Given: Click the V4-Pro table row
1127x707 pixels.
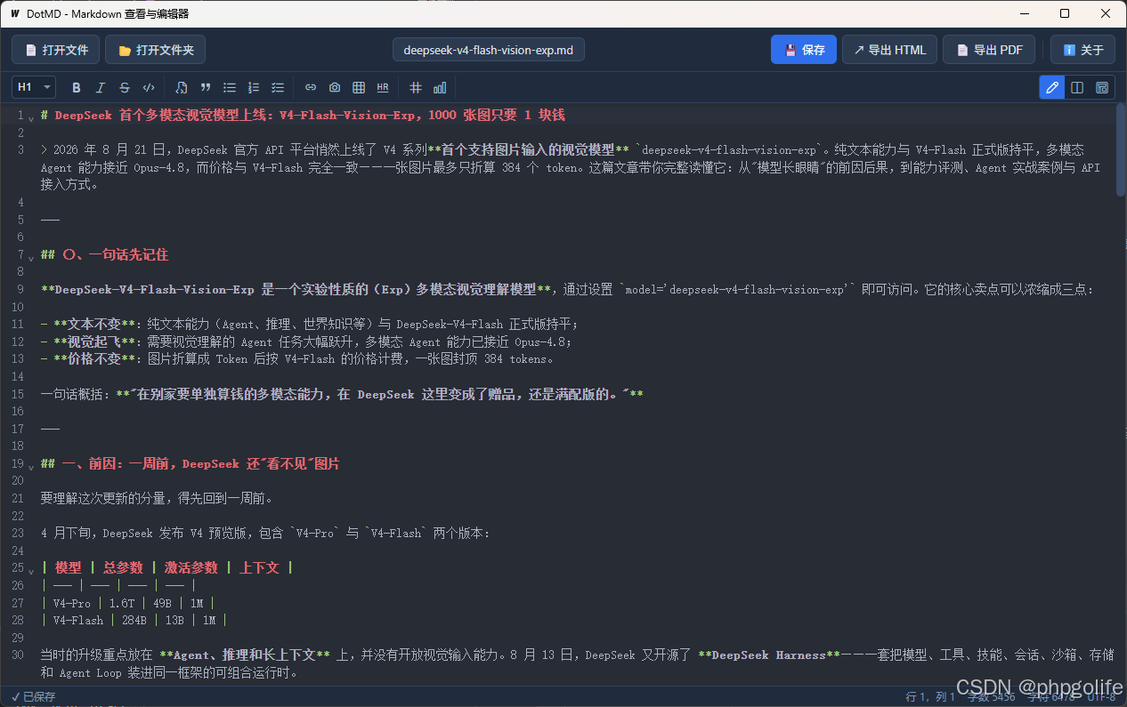Looking at the screenshot, I should tap(127, 603).
